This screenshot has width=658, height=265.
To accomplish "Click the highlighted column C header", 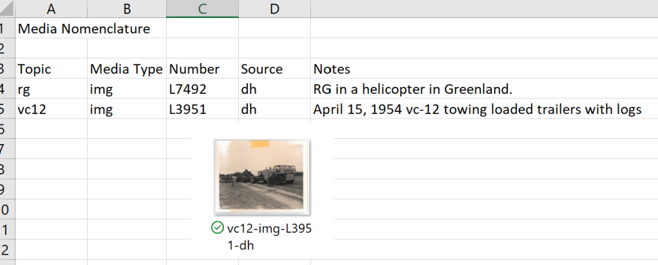I will point(202,8).
